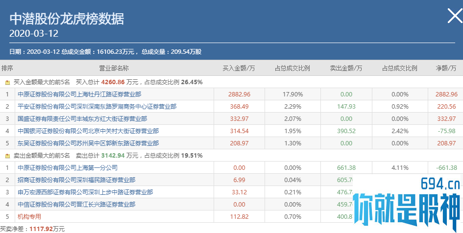The image size is (463, 233).
Task: Click buy amount cell 112.82
Action: [x=239, y=217]
